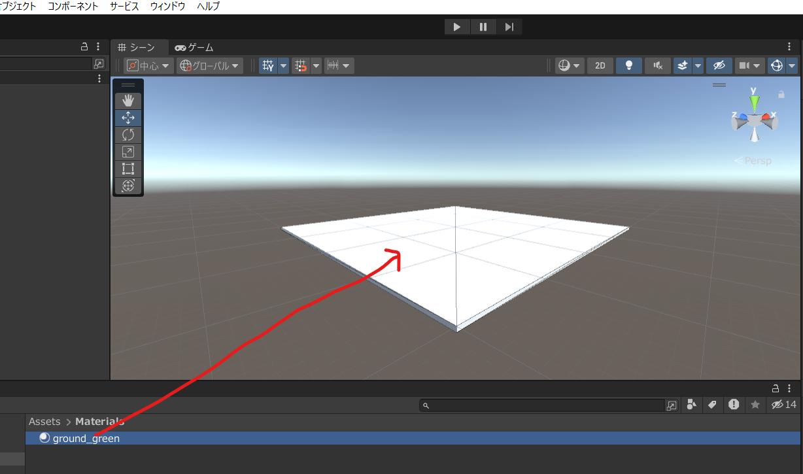Select the Rotate tool
Screen dimensions: 803x474
[x=128, y=135]
